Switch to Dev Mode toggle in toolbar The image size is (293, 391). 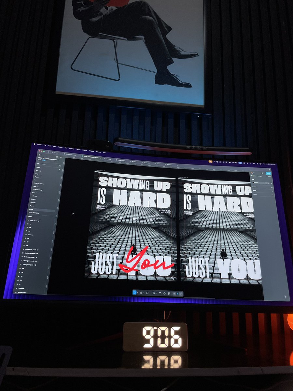181,294
